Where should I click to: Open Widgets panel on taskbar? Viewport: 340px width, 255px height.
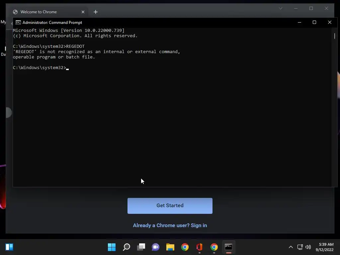9,247
